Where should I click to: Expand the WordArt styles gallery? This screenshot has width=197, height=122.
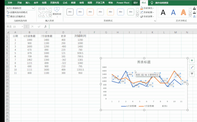(190, 16)
